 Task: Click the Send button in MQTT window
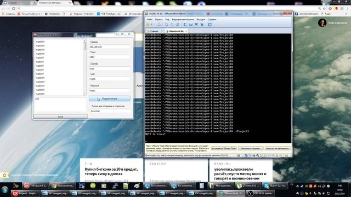click(60, 117)
